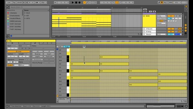
Task: Open the clip Envelopes tab icon
Action: [x=43, y=43]
